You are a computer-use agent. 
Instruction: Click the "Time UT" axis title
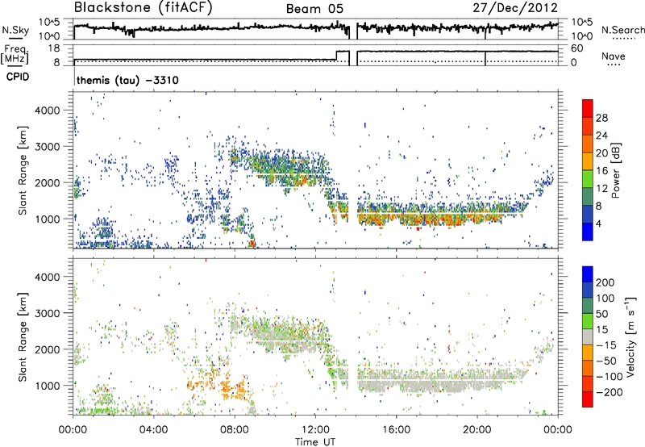tap(315, 441)
